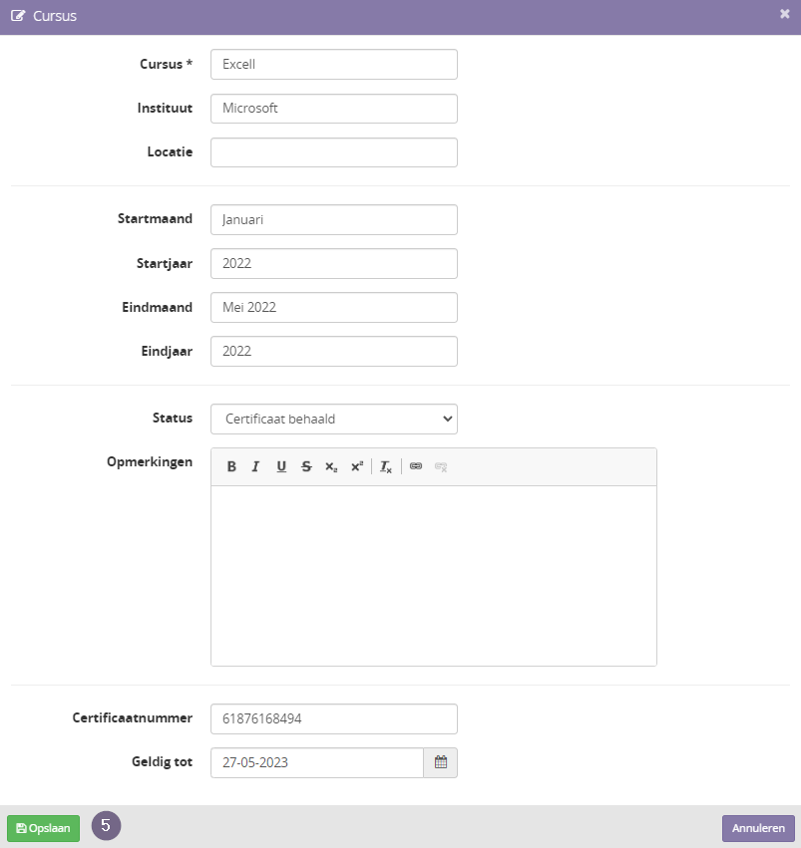Click the Geldig tot date field

[x=317, y=762]
